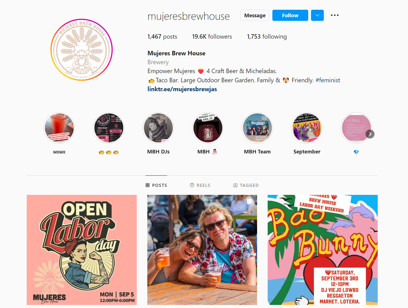Image resolution: width=408 pixels, height=308 pixels.
Task: View the 19.6K followers list
Action: tap(212, 36)
